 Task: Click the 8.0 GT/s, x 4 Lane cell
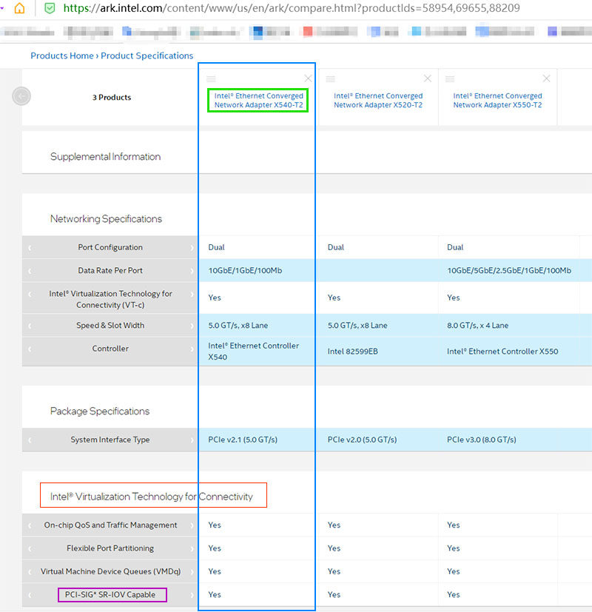tap(477, 326)
